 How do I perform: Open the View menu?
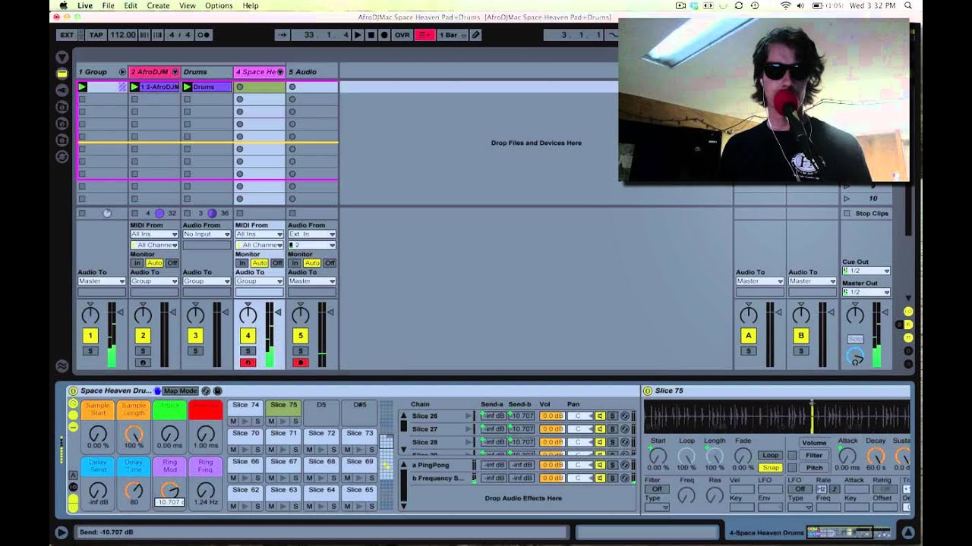[188, 5]
